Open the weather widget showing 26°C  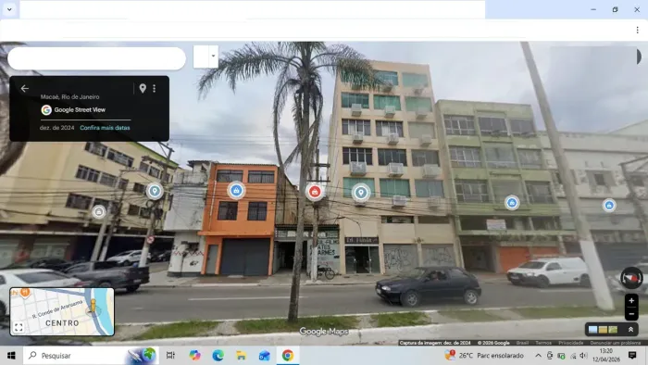tap(484, 356)
